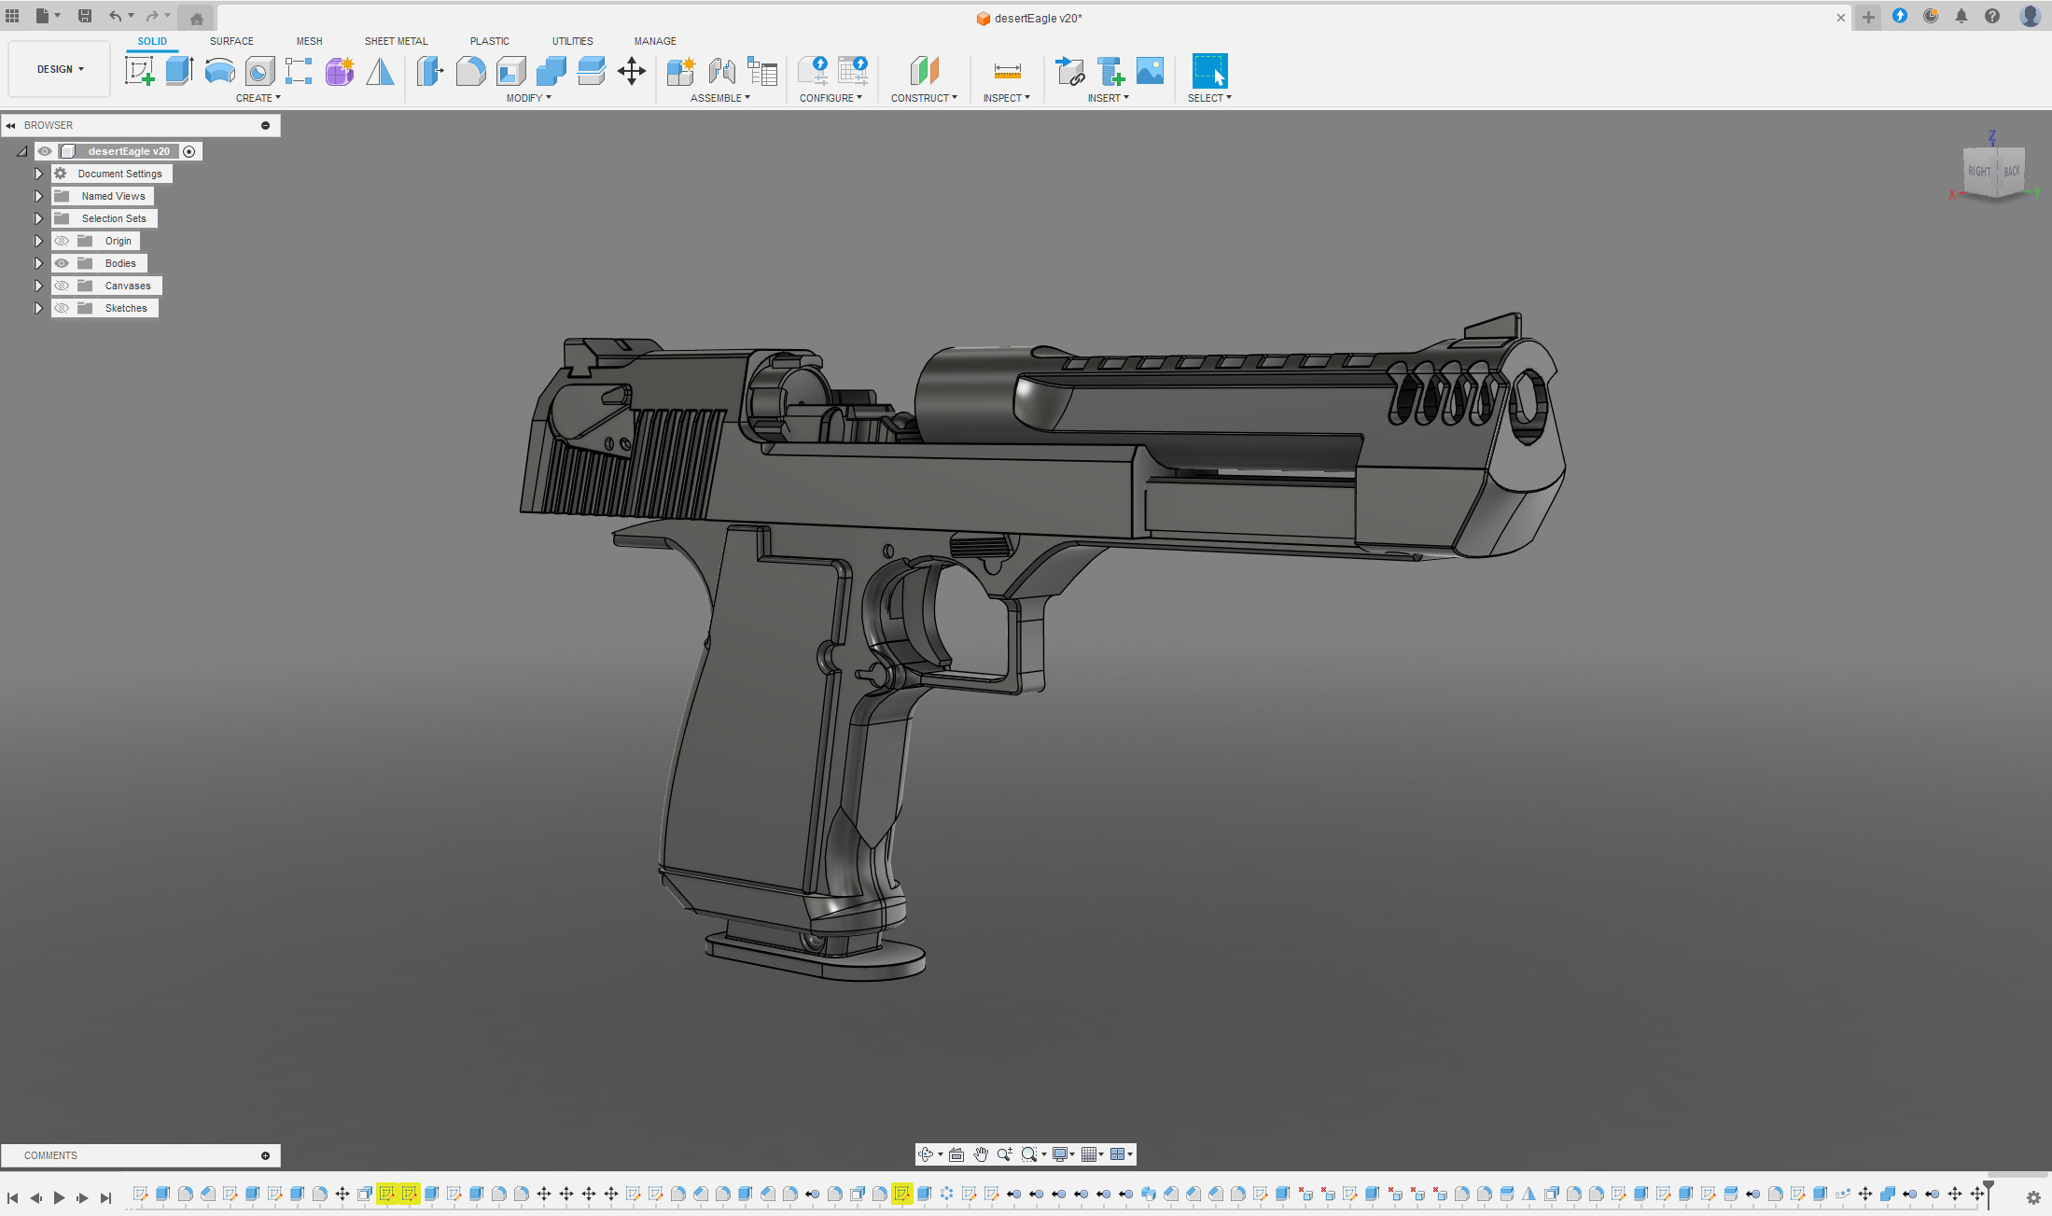Click the Joint tool icon

(722, 71)
